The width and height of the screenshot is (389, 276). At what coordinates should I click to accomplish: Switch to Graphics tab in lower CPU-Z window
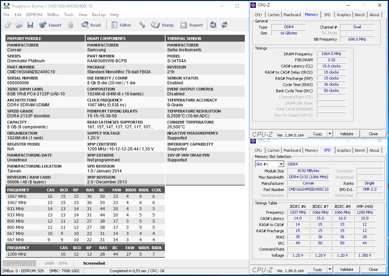coord(343,150)
